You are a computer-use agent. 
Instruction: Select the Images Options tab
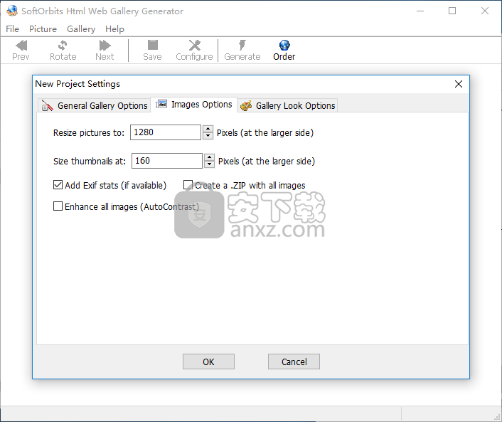pyautogui.click(x=193, y=105)
